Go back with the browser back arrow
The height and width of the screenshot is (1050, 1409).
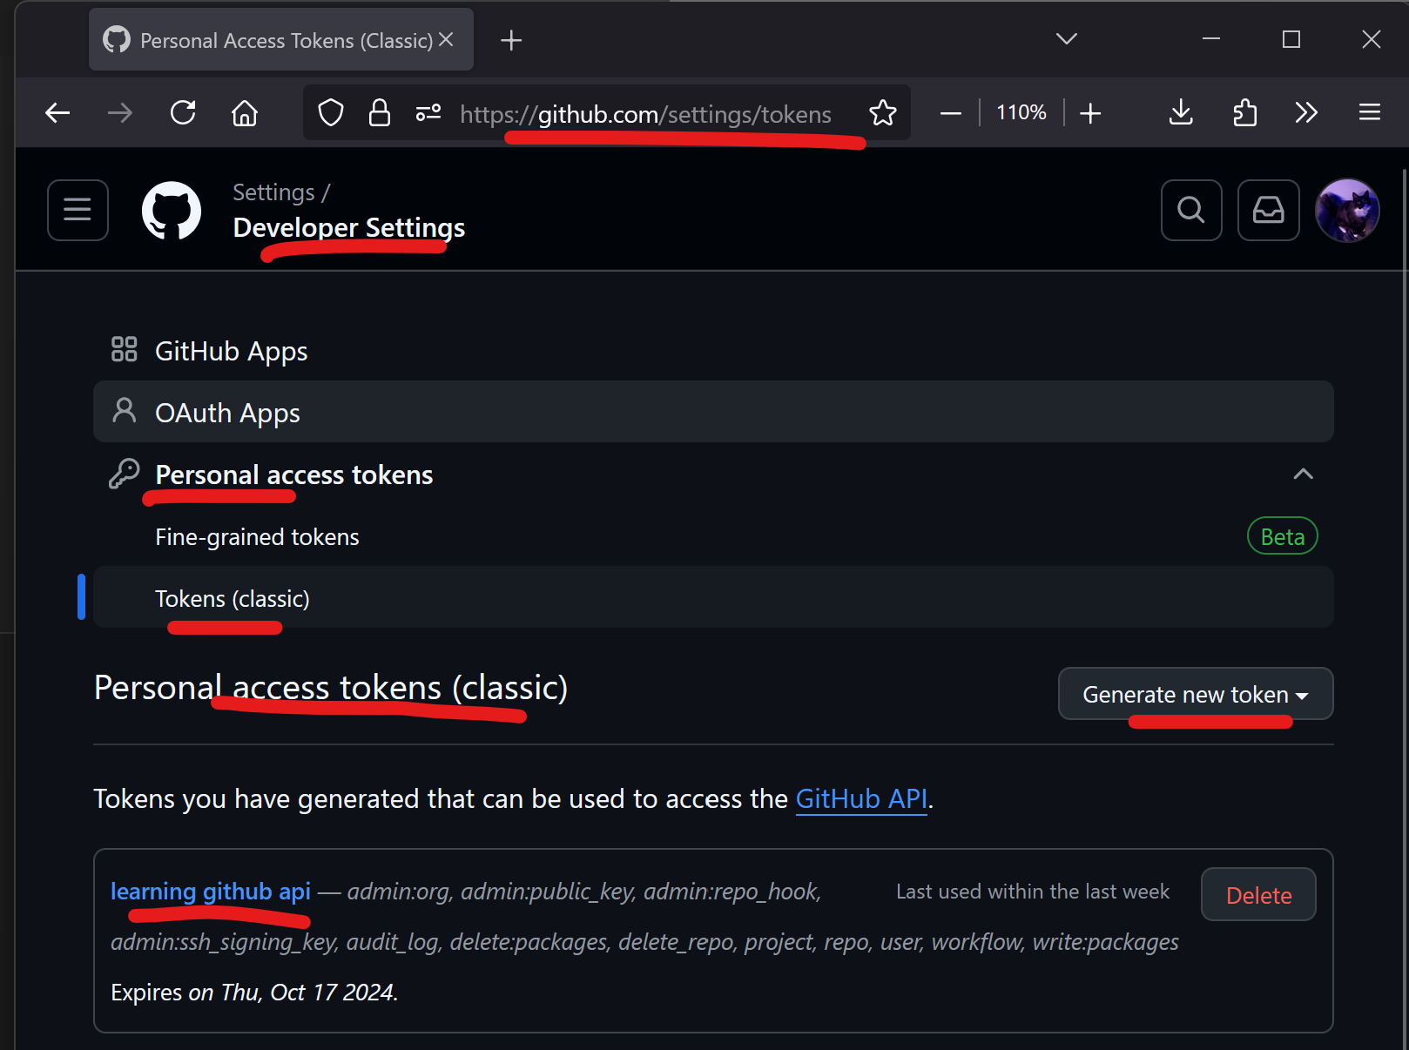tap(57, 112)
